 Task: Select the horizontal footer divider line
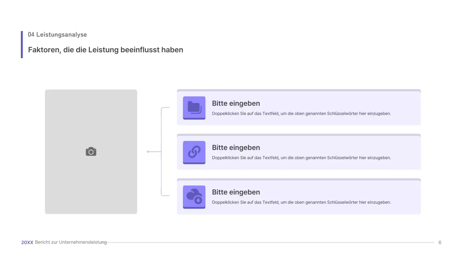(271, 243)
